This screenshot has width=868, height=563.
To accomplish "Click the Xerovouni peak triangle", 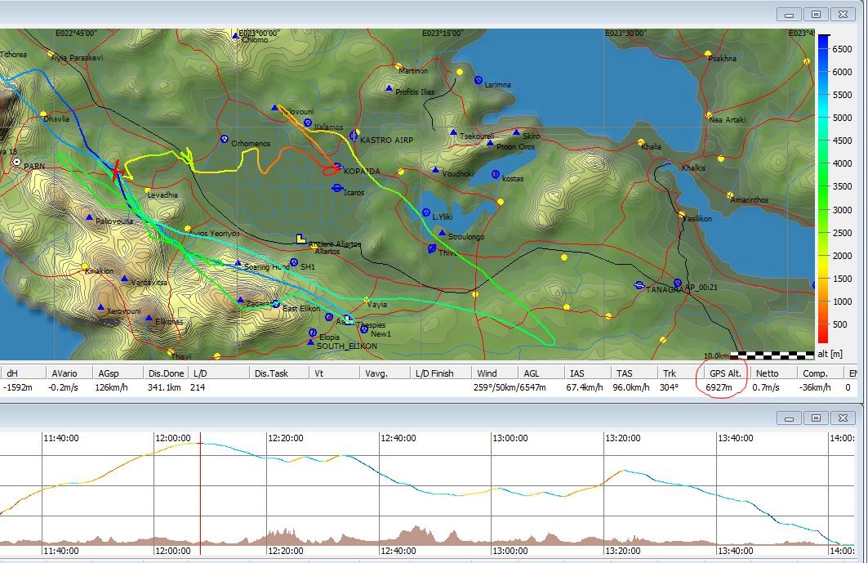I will [x=100, y=307].
